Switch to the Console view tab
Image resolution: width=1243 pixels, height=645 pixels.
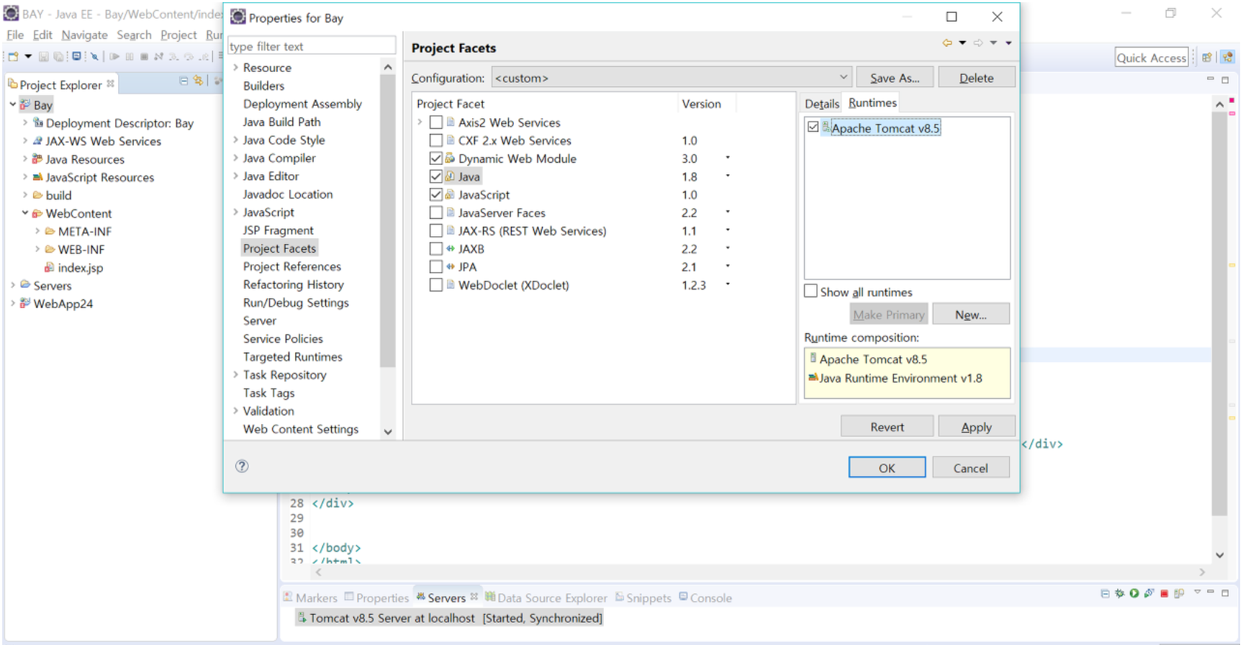tap(705, 597)
